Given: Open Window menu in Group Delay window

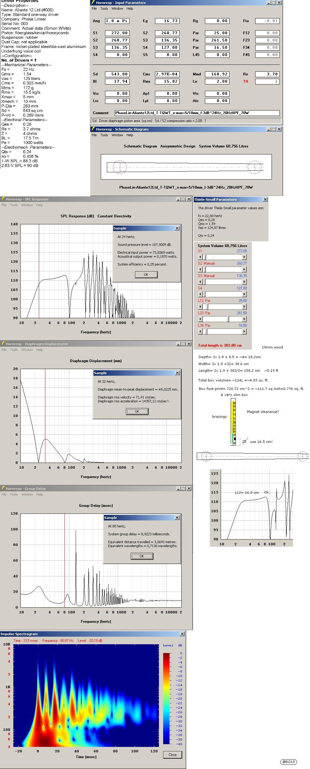Looking at the screenshot, I should [27, 494].
